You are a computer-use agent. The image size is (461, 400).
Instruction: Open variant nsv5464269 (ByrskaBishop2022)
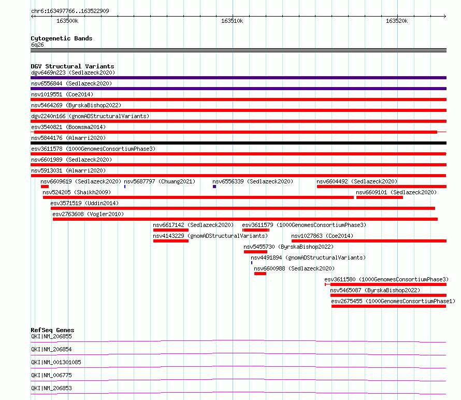pyautogui.click(x=76, y=105)
